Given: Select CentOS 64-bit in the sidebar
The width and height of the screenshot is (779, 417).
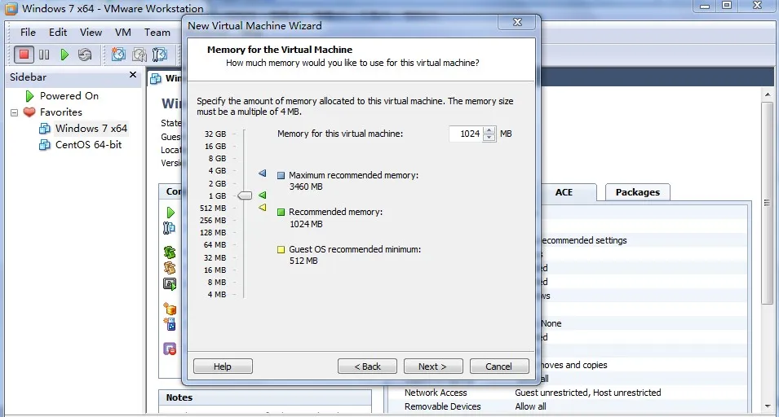Looking at the screenshot, I should click(88, 145).
